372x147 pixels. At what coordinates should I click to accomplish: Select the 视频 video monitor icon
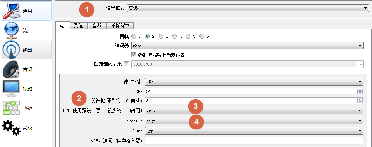click(x=10, y=89)
